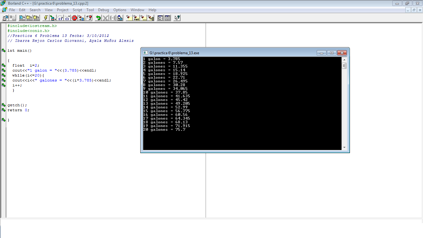Activate context Help with the arrow-question icon
423x238 pixels.
point(177,18)
